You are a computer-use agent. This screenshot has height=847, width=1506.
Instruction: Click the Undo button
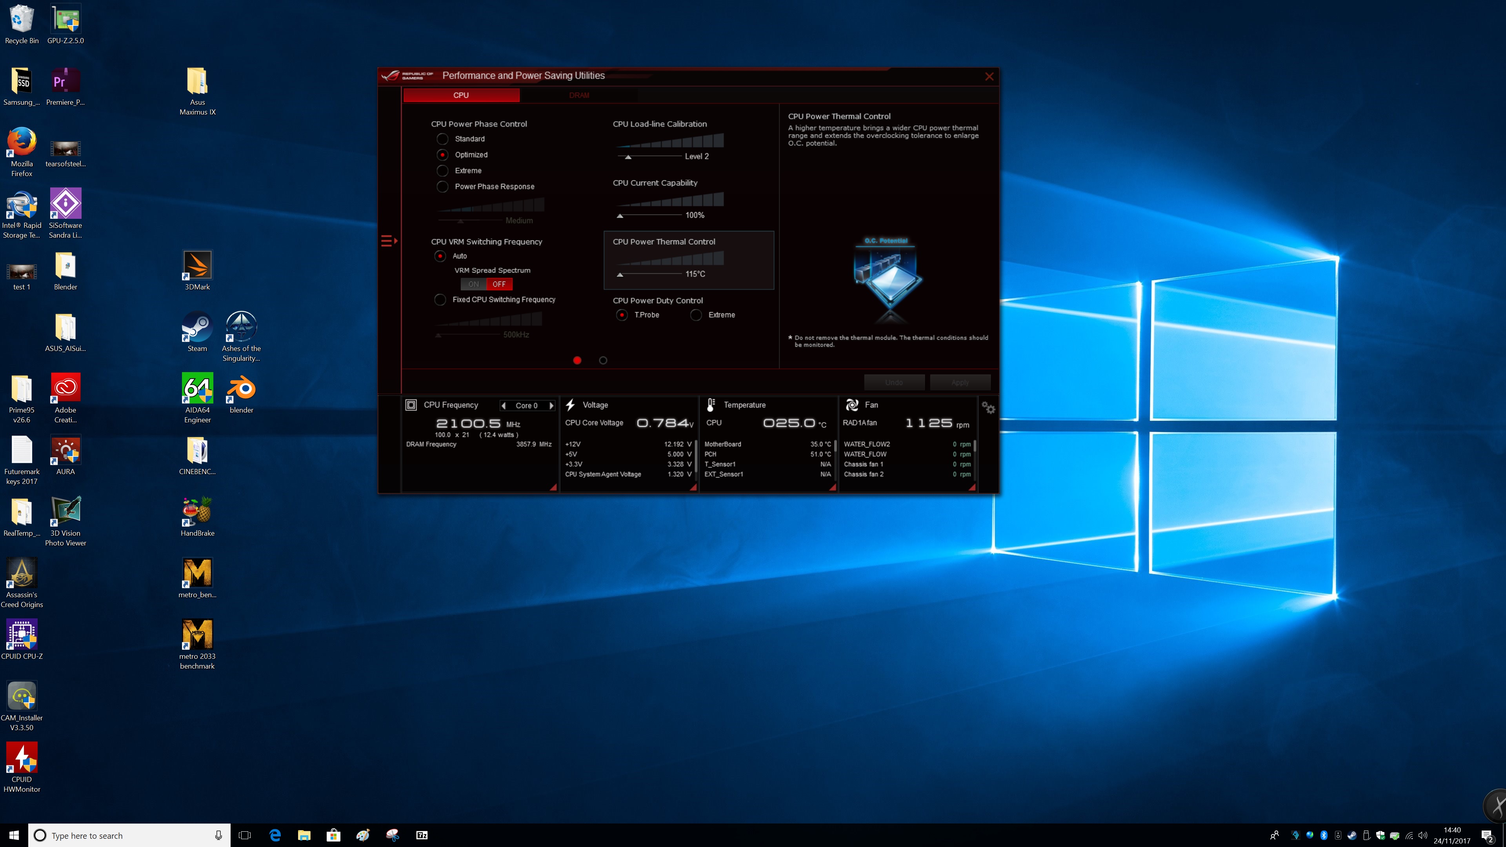894,382
